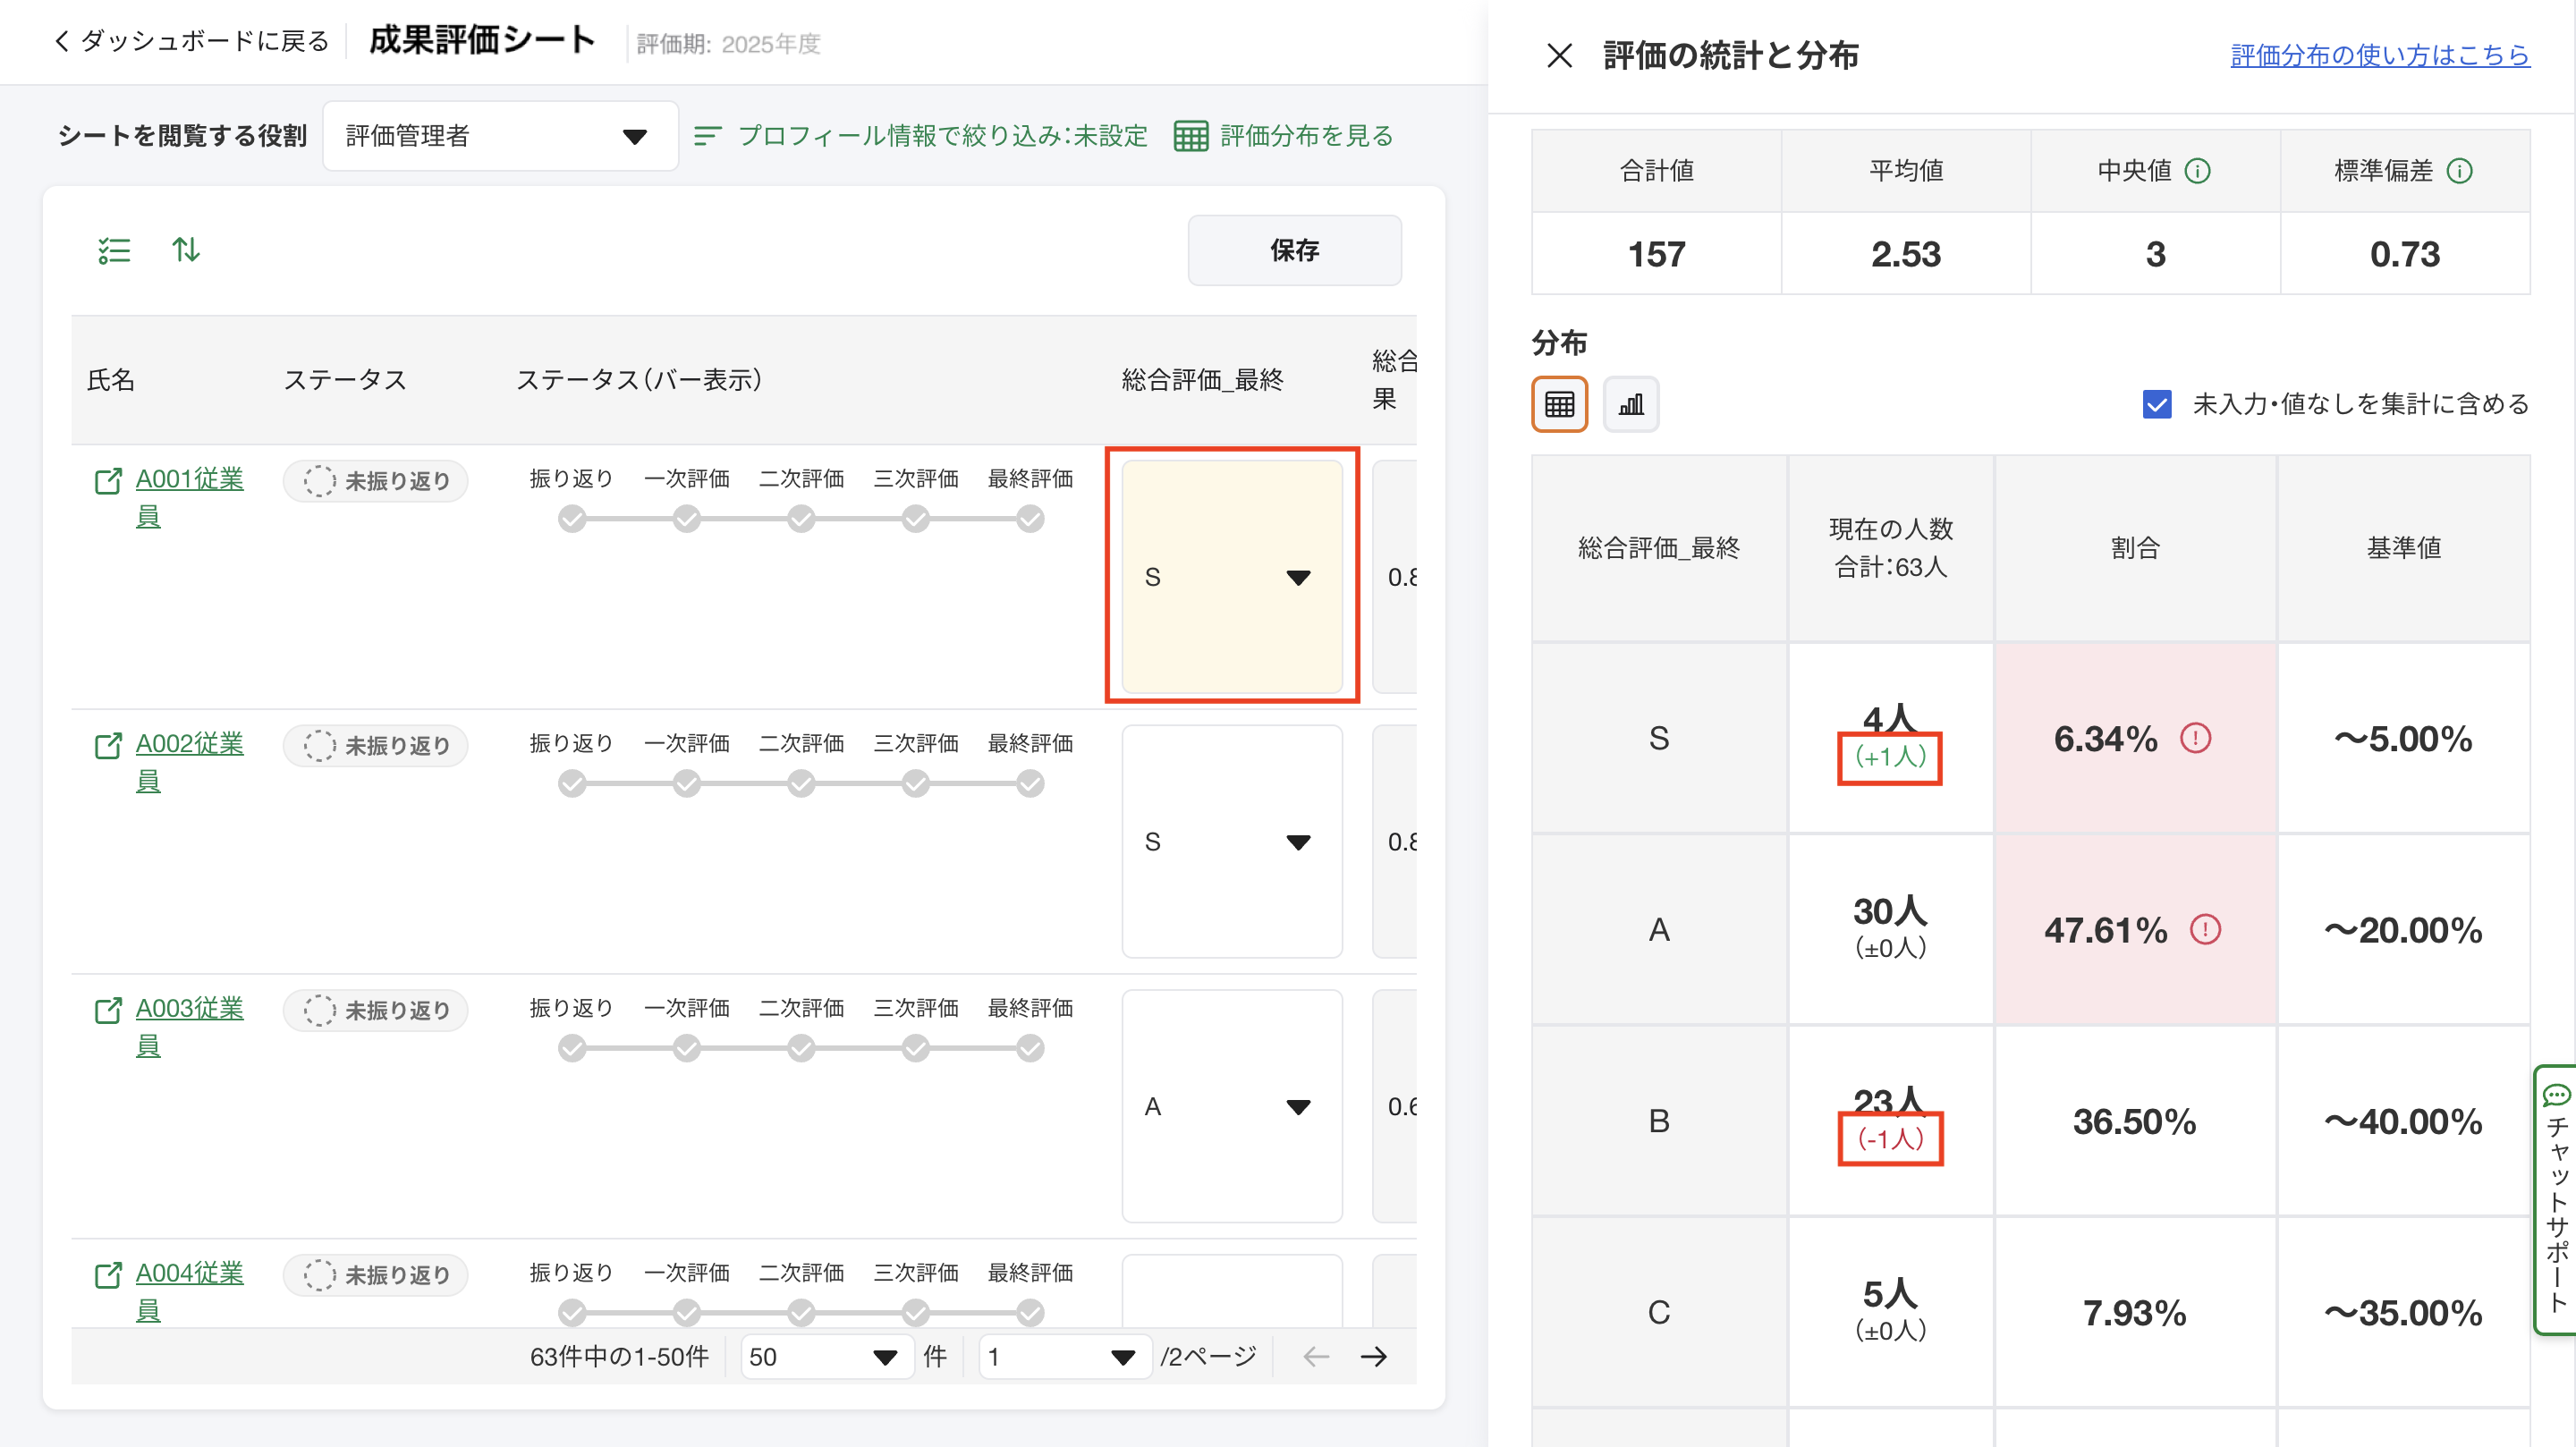Screen dimensions: 2576x1447
Task: Open the チャットサポート side tab
Action: tap(2556, 1200)
